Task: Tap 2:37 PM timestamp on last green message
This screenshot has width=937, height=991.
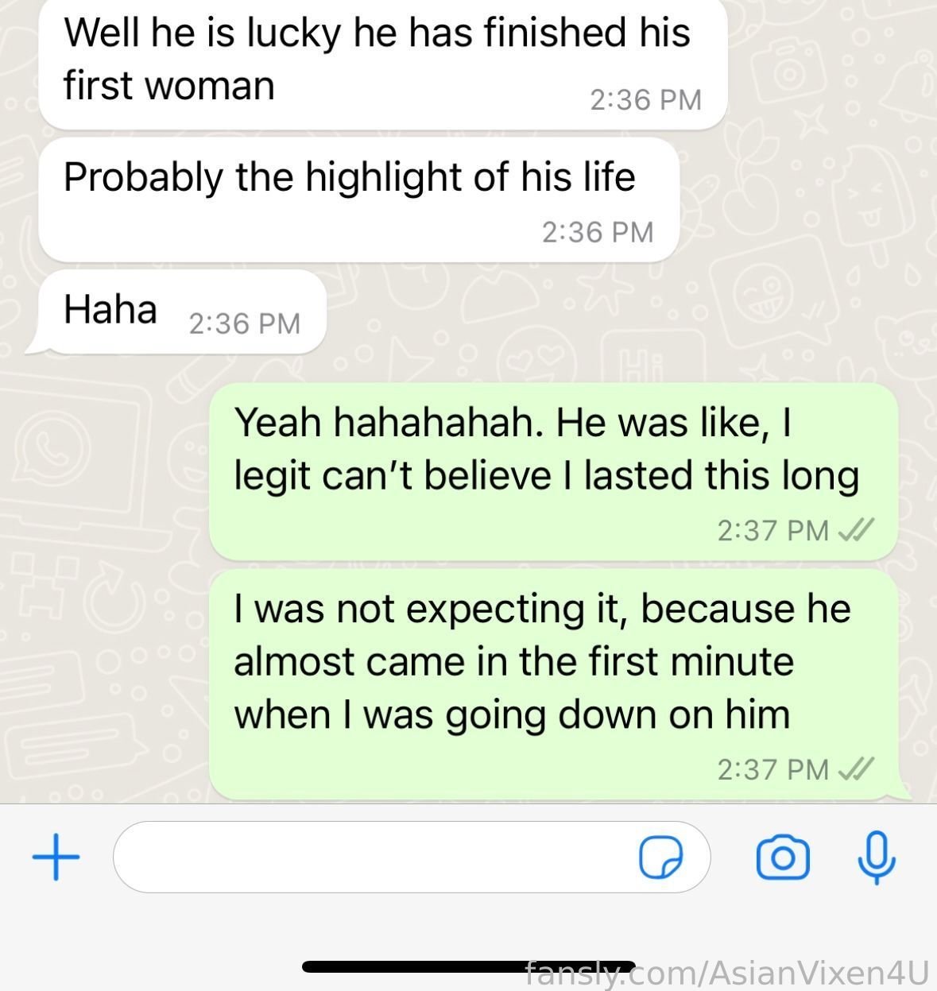Action: pyautogui.click(x=773, y=769)
